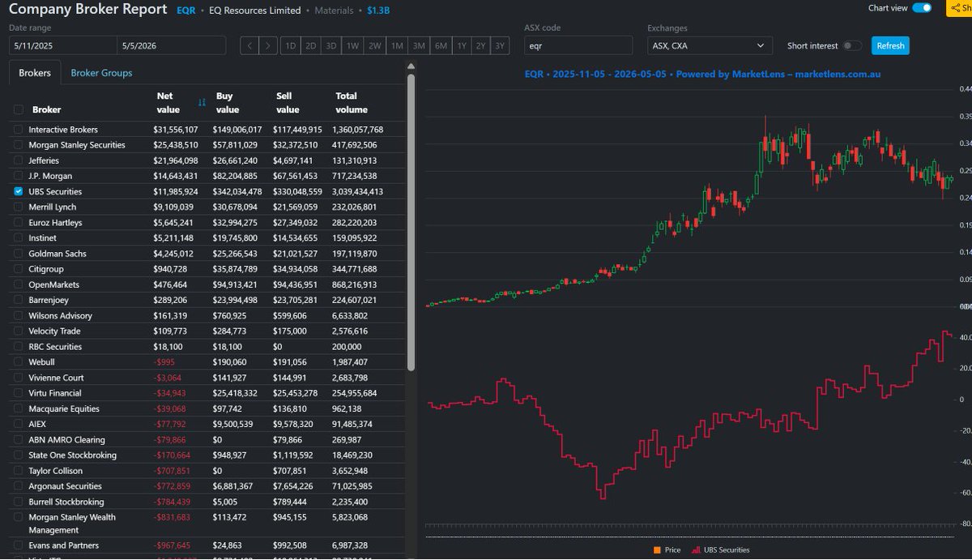972x560 pixels.
Task: Select the 6M range button
Action: click(441, 45)
